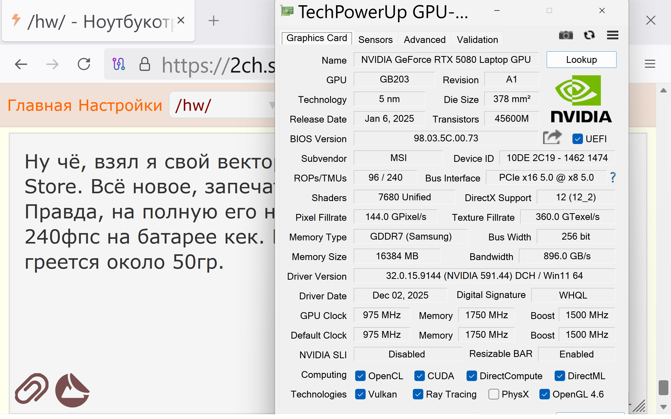Switch to the Sensors tab

375,40
